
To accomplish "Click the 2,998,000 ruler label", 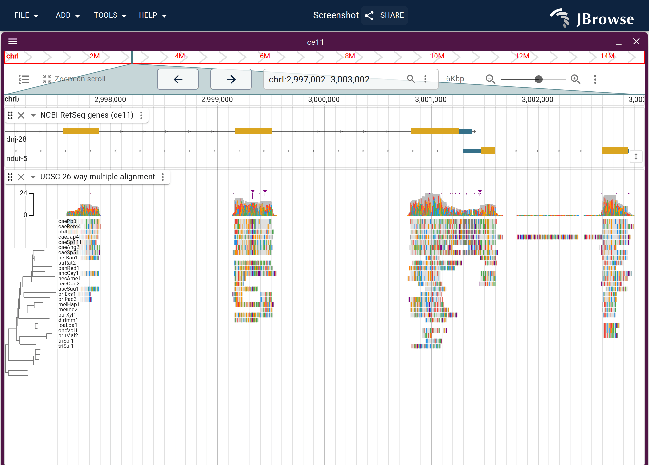I will [110, 100].
